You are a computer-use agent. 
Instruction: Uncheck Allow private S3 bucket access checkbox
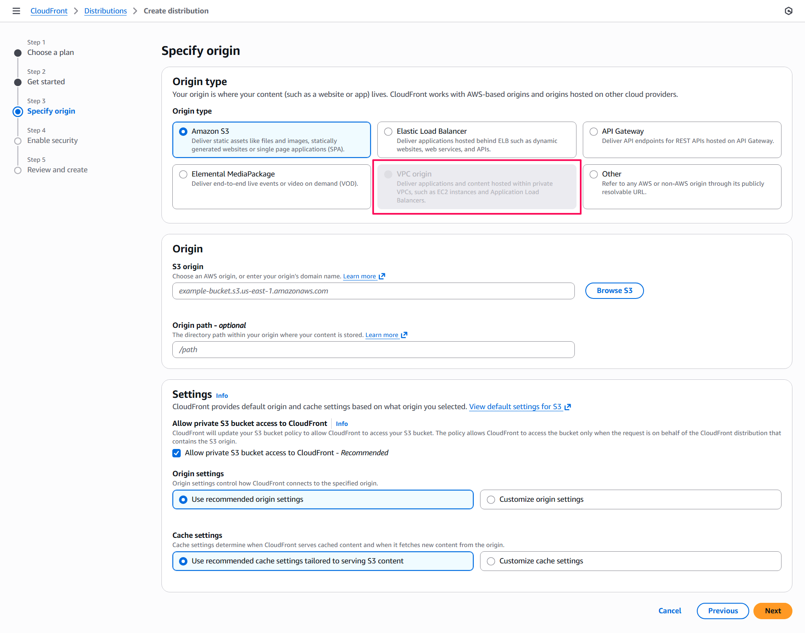tap(177, 453)
